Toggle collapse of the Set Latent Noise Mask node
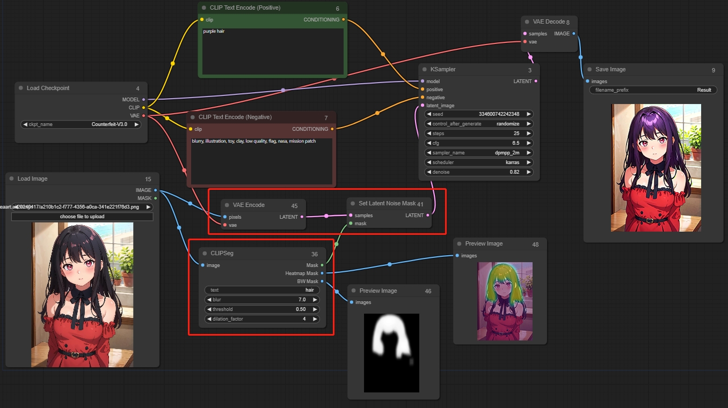Screen dimensions: 728x408 pyautogui.click(x=353, y=204)
